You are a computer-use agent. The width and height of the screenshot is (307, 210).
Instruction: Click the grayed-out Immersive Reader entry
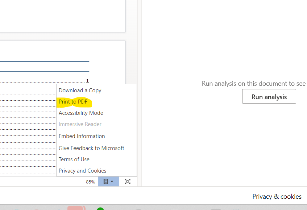[x=80, y=124]
